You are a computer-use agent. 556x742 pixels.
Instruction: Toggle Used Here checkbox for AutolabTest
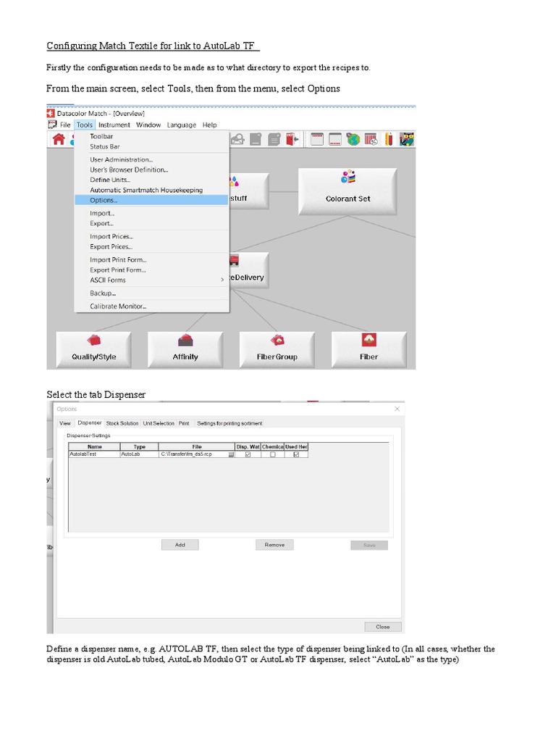point(296,455)
